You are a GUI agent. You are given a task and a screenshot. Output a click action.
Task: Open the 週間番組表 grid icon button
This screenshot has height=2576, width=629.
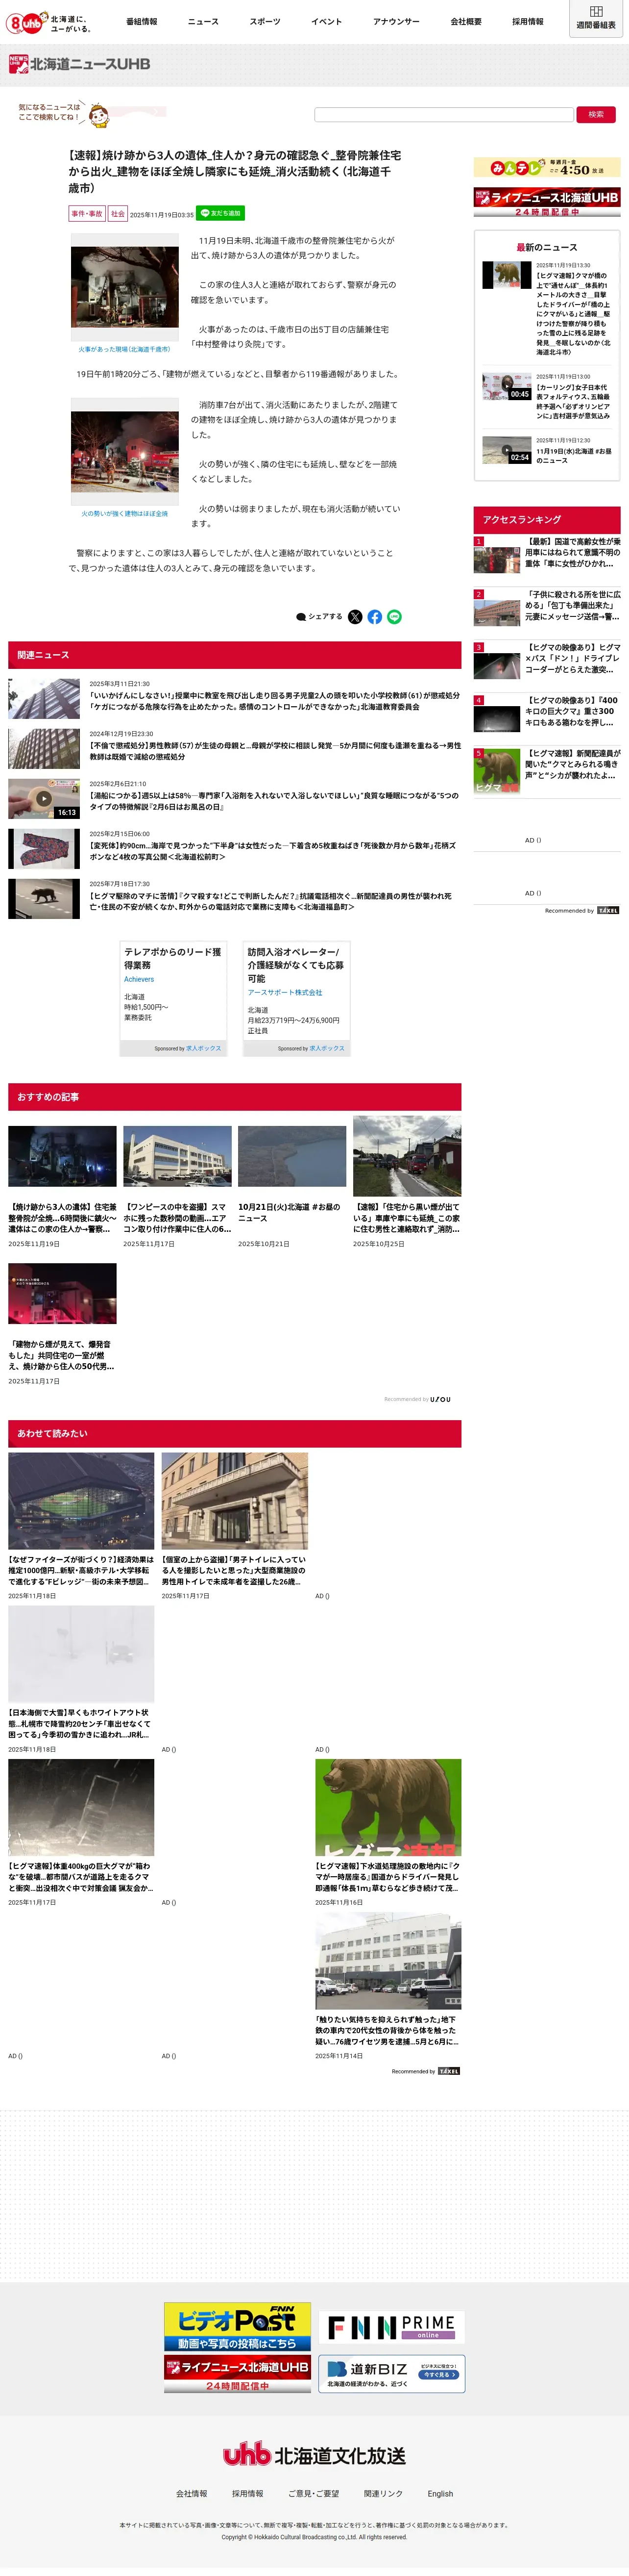(x=596, y=18)
